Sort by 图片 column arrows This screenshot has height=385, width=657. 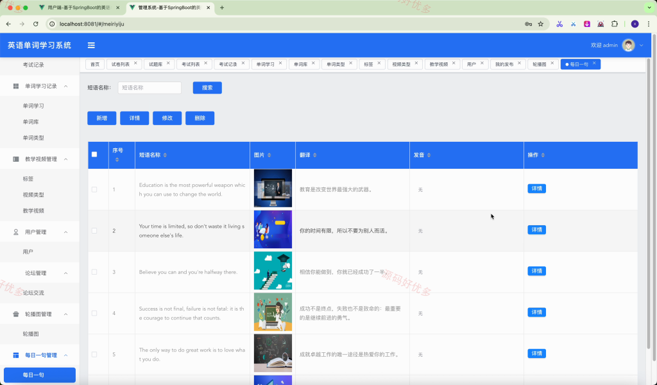point(269,155)
